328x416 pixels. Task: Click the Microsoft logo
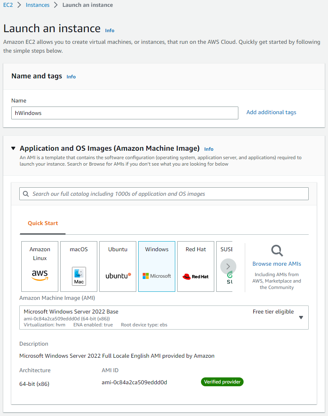(157, 276)
